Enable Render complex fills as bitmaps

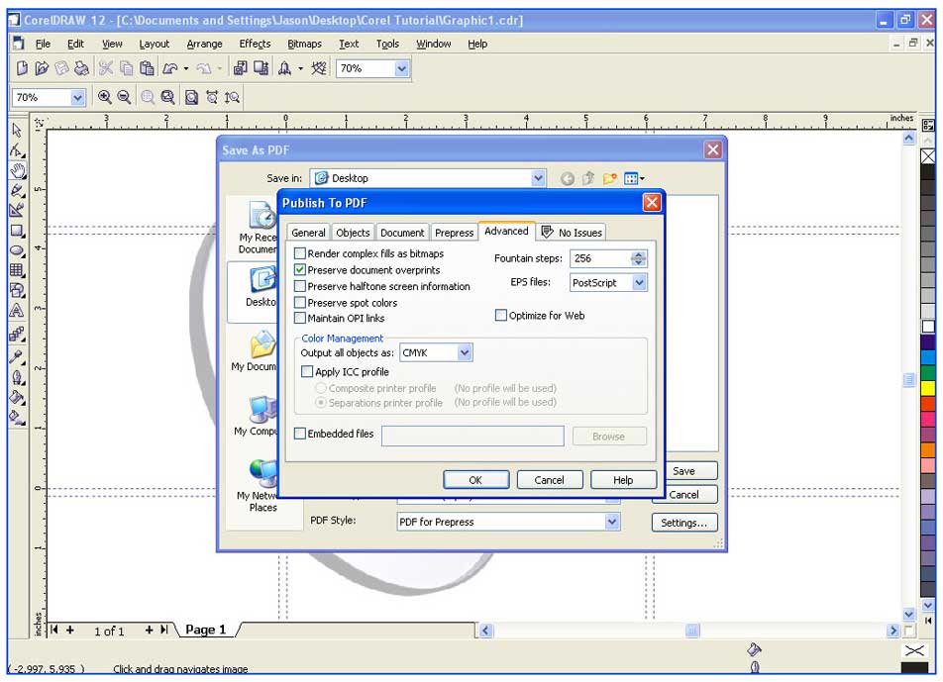click(299, 253)
